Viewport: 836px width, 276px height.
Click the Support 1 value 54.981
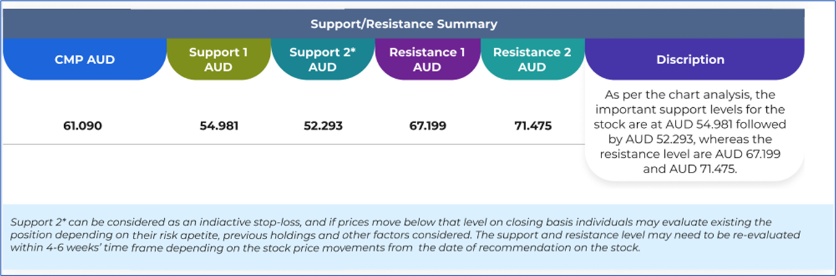[x=219, y=126]
